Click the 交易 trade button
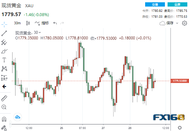189x131 pixels. coord(155,5)
